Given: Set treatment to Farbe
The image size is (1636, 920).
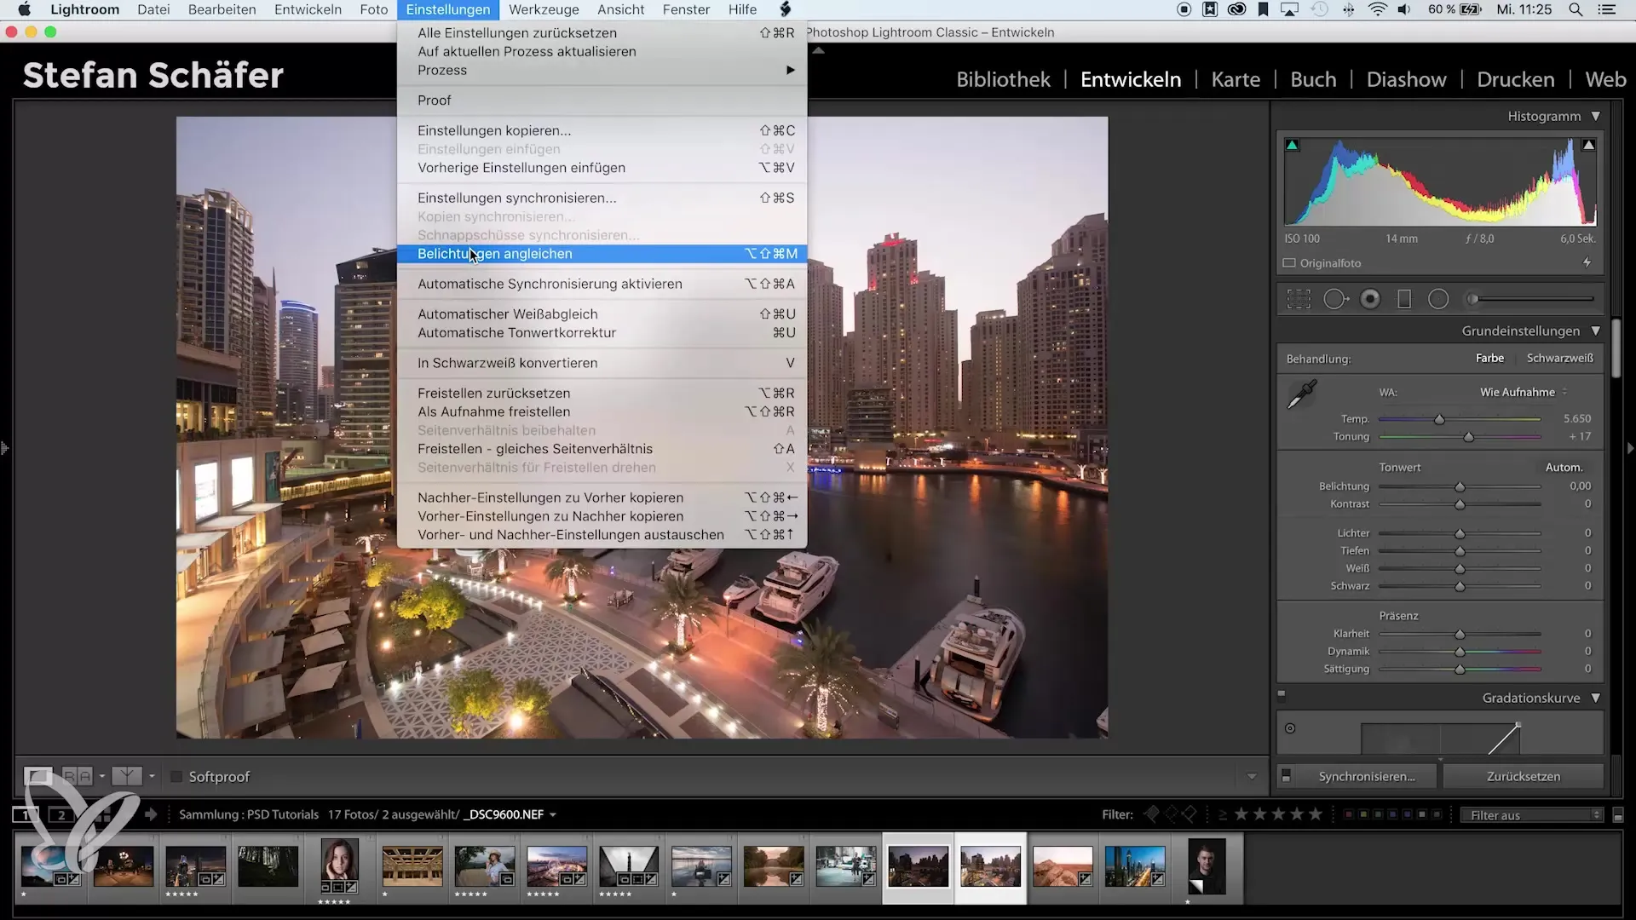Looking at the screenshot, I should tap(1489, 359).
